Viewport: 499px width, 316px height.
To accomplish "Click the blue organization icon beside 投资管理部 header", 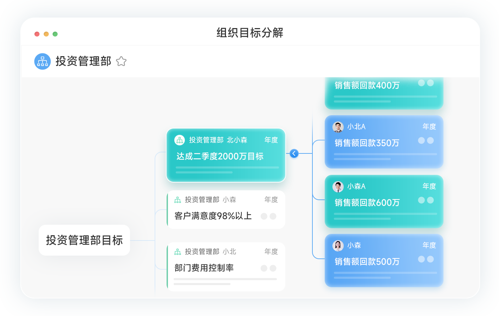I will (x=43, y=61).
